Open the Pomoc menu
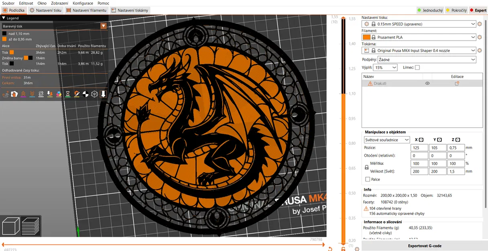The height and width of the screenshot is (251, 488). click(103, 3)
